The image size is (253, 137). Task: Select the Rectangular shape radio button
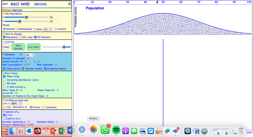point(21,29)
